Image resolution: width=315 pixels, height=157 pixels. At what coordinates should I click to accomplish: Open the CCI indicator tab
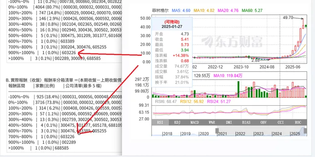point(281,122)
